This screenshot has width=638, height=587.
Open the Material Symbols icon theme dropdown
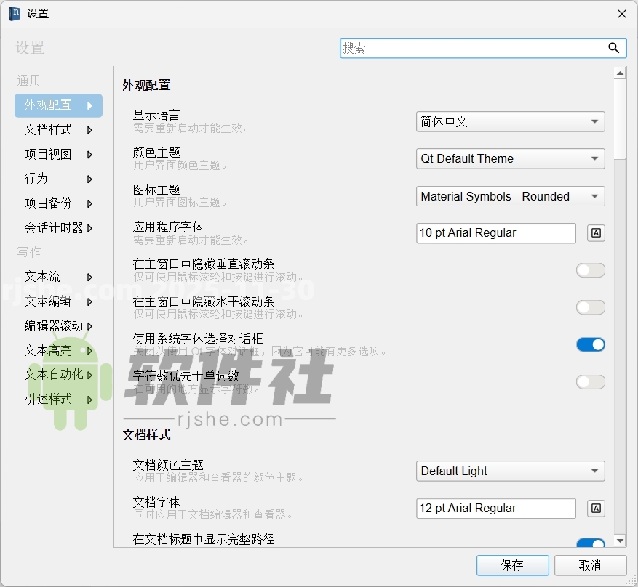click(x=509, y=196)
